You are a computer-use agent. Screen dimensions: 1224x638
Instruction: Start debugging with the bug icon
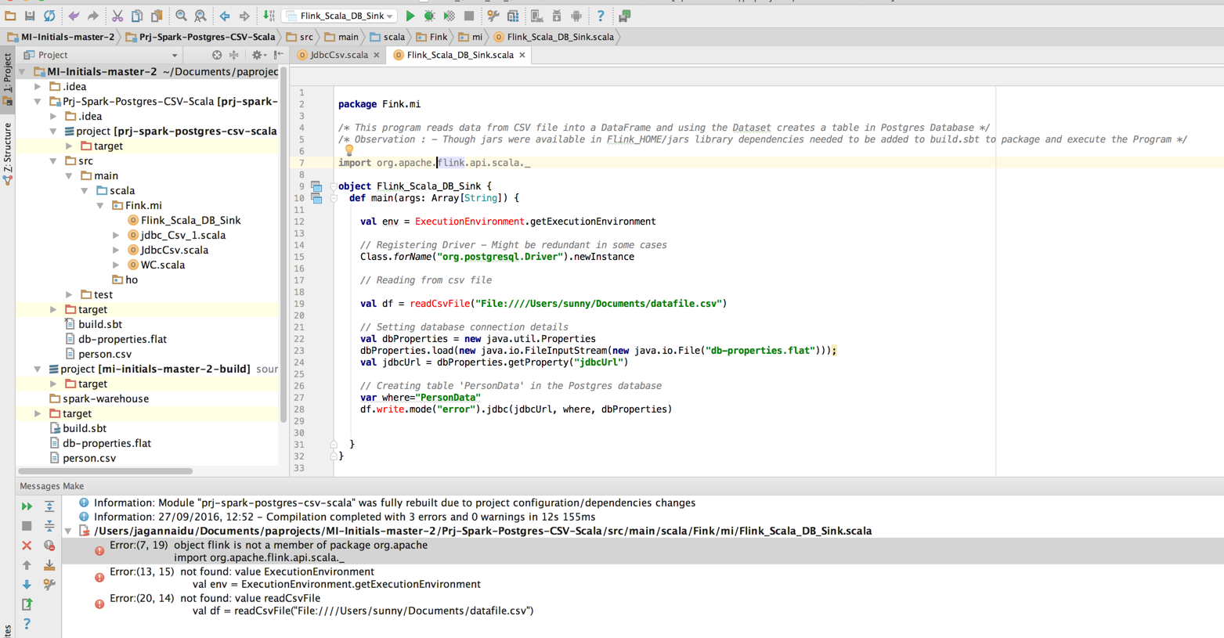[429, 16]
